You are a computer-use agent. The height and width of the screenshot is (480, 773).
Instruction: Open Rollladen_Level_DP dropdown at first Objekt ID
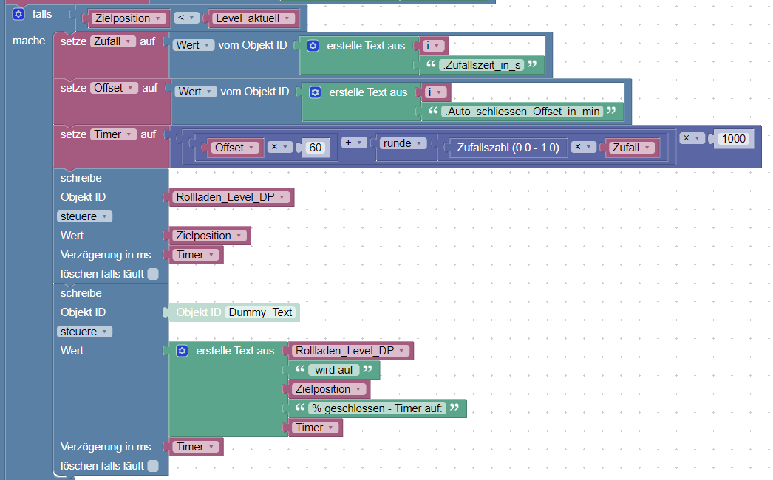231,197
